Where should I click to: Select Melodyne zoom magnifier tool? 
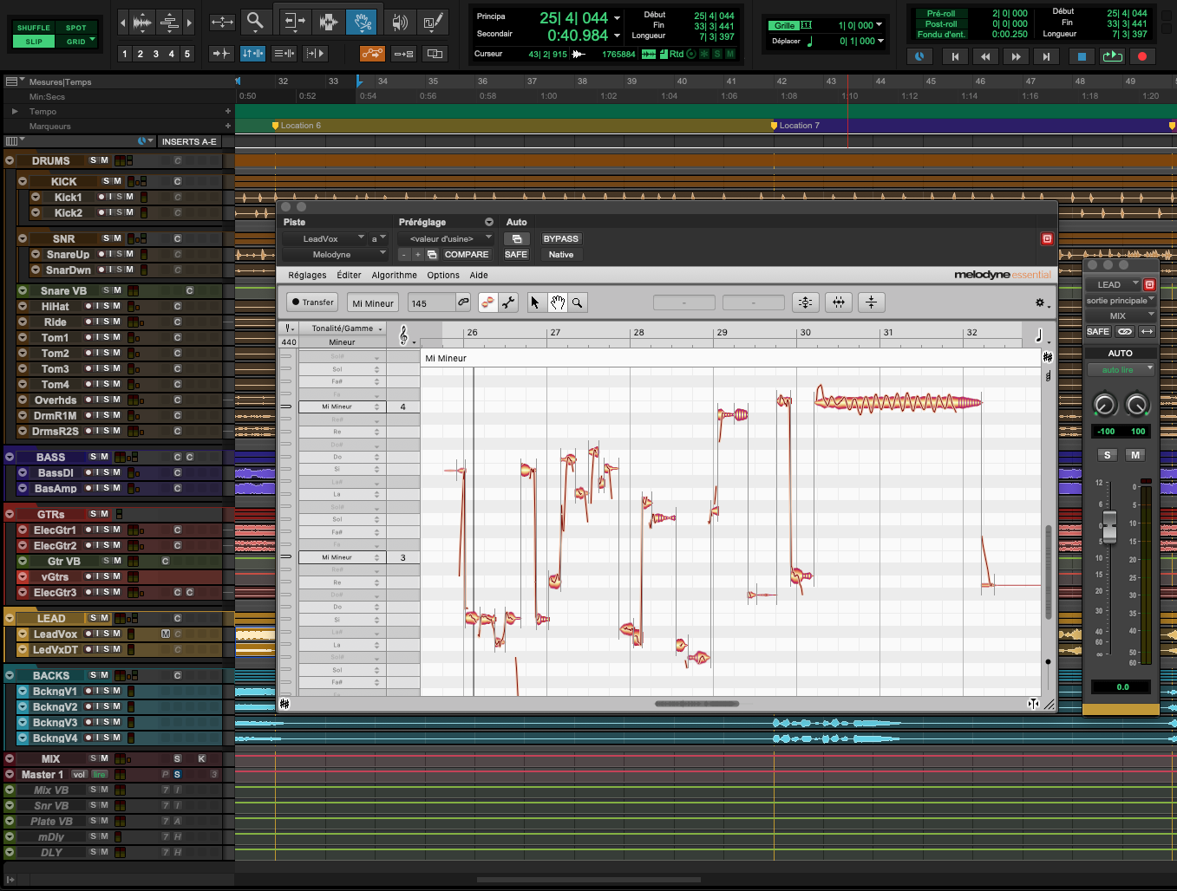(577, 302)
